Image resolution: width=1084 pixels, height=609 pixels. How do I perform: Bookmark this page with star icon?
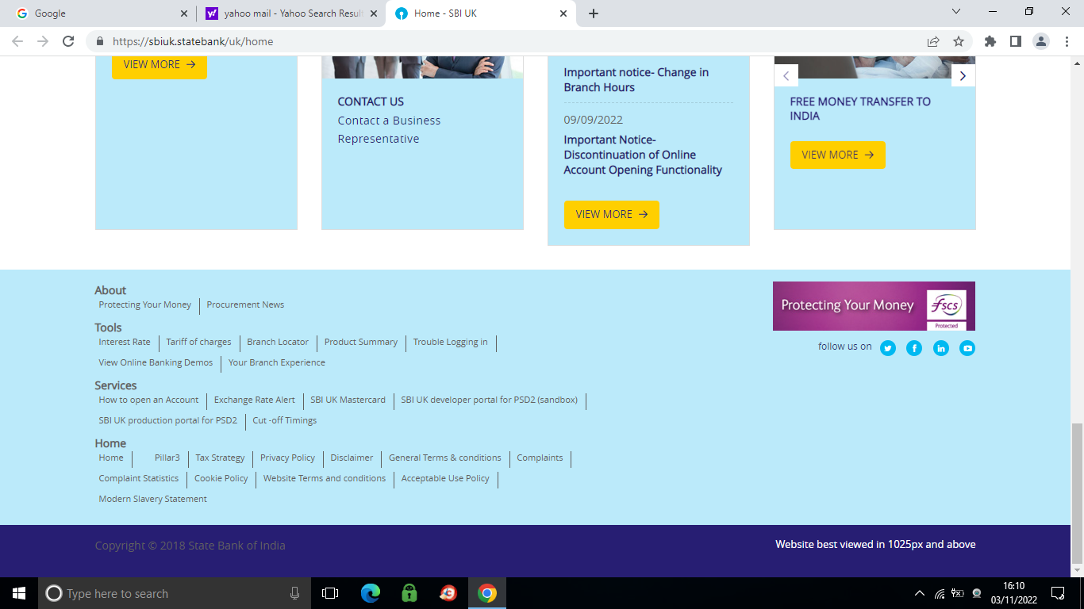coord(959,41)
